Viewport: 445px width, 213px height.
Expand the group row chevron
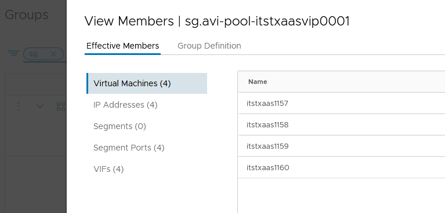click(40, 106)
